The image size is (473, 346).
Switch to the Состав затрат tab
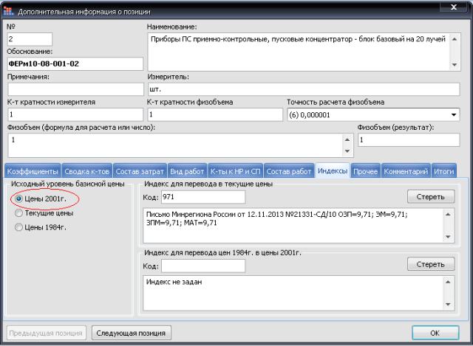[140, 171]
